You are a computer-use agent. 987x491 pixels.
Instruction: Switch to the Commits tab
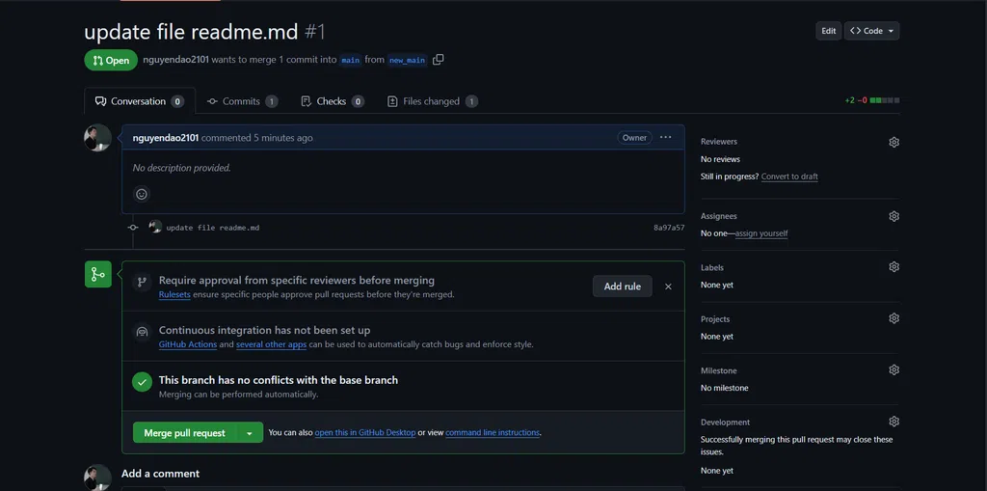click(x=242, y=101)
